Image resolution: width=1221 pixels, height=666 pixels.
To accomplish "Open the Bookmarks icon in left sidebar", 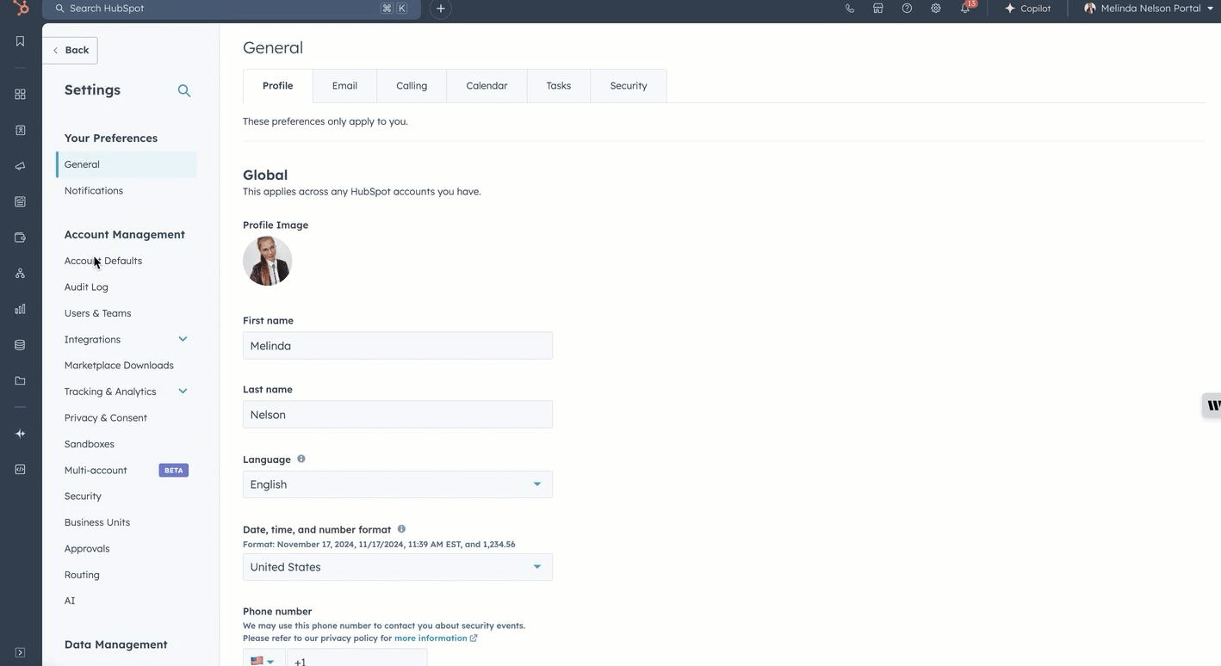I will pyautogui.click(x=21, y=41).
